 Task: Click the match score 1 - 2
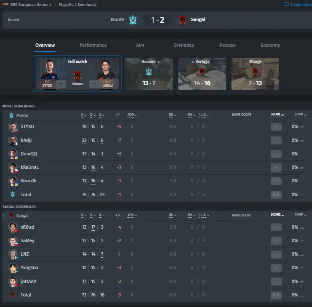(x=158, y=20)
